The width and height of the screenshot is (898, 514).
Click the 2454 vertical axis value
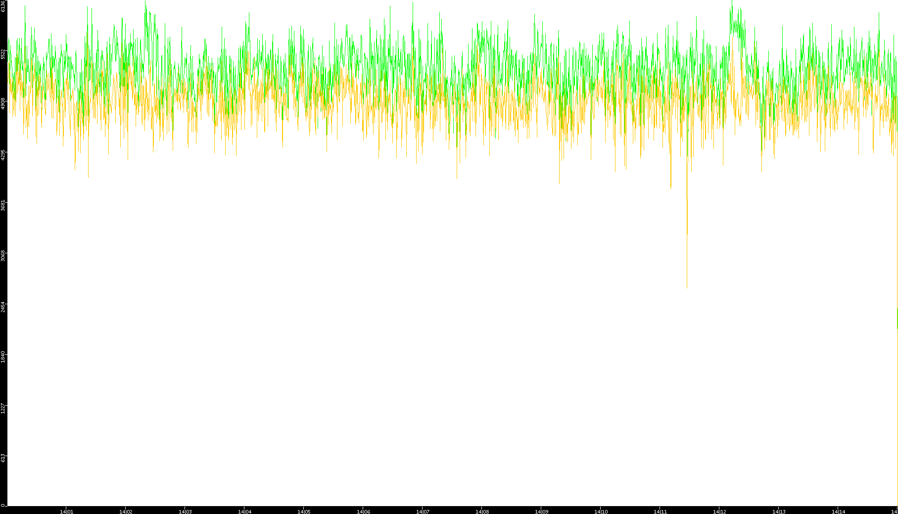tap(3, 307)
